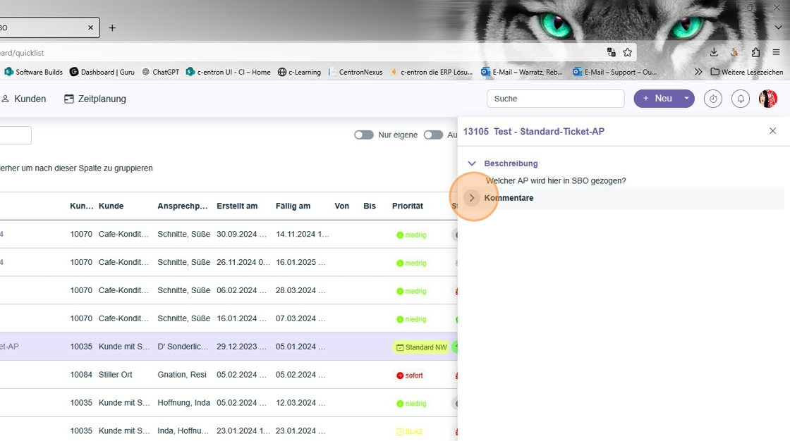
Task: Open the browser hamburger menu
Action: click(x=776, y=52)
